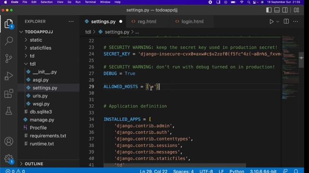Open the Go menu
The width and height of the screenshot is (309, 173).
[70, 2]
